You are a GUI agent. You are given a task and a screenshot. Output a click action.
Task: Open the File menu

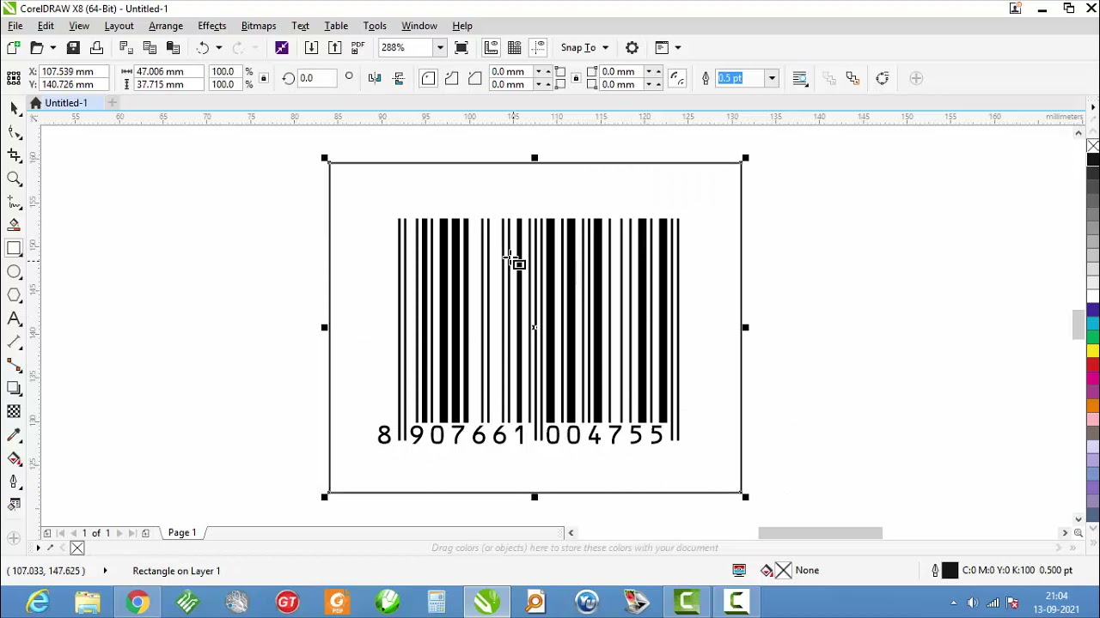coord(15,26)
